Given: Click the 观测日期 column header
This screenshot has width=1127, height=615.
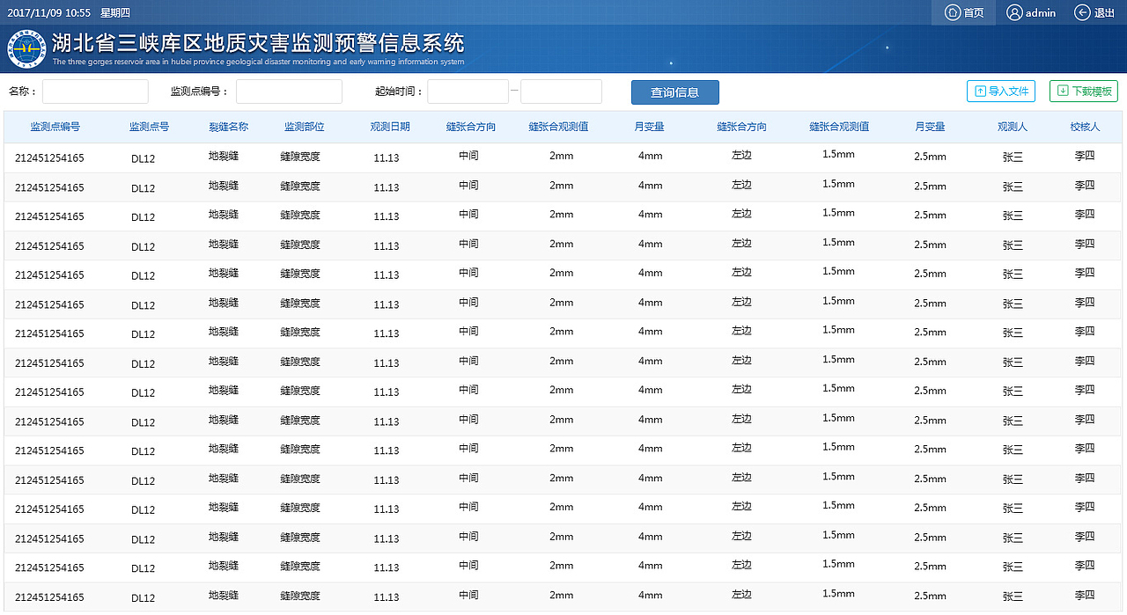Looking at the screenshot, I should point(390,127).
